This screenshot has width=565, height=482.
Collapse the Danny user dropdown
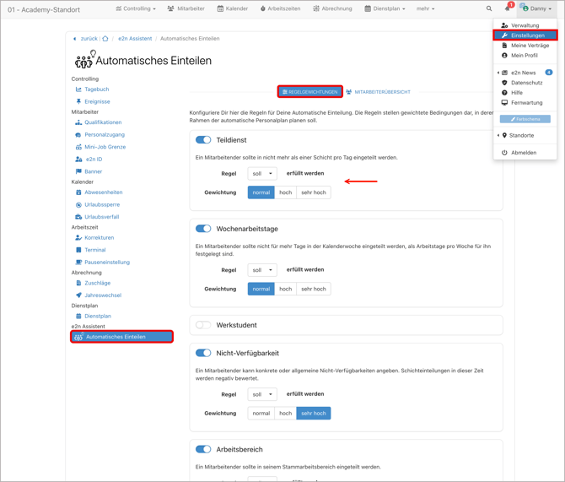pos(537,8)
